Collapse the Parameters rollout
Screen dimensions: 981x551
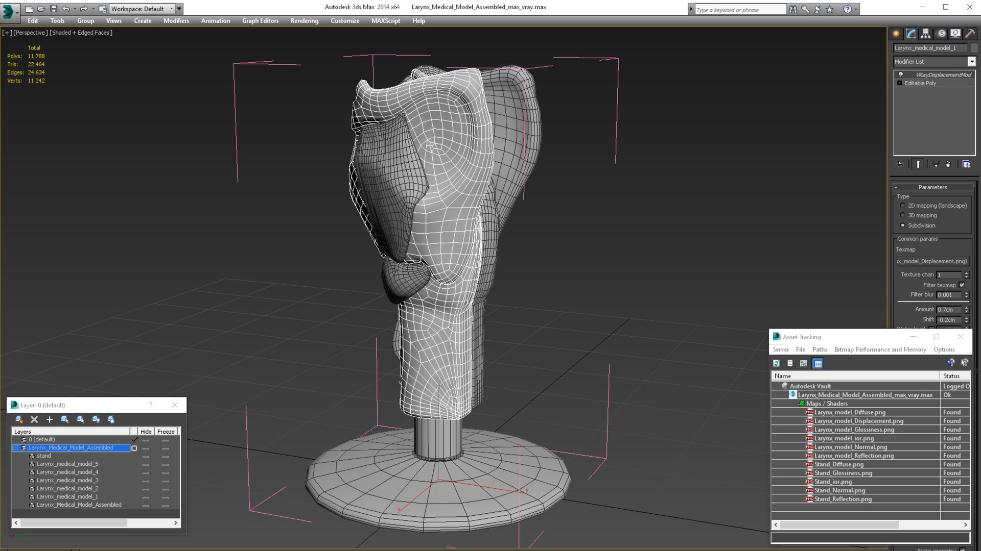(x=932, y=187)
